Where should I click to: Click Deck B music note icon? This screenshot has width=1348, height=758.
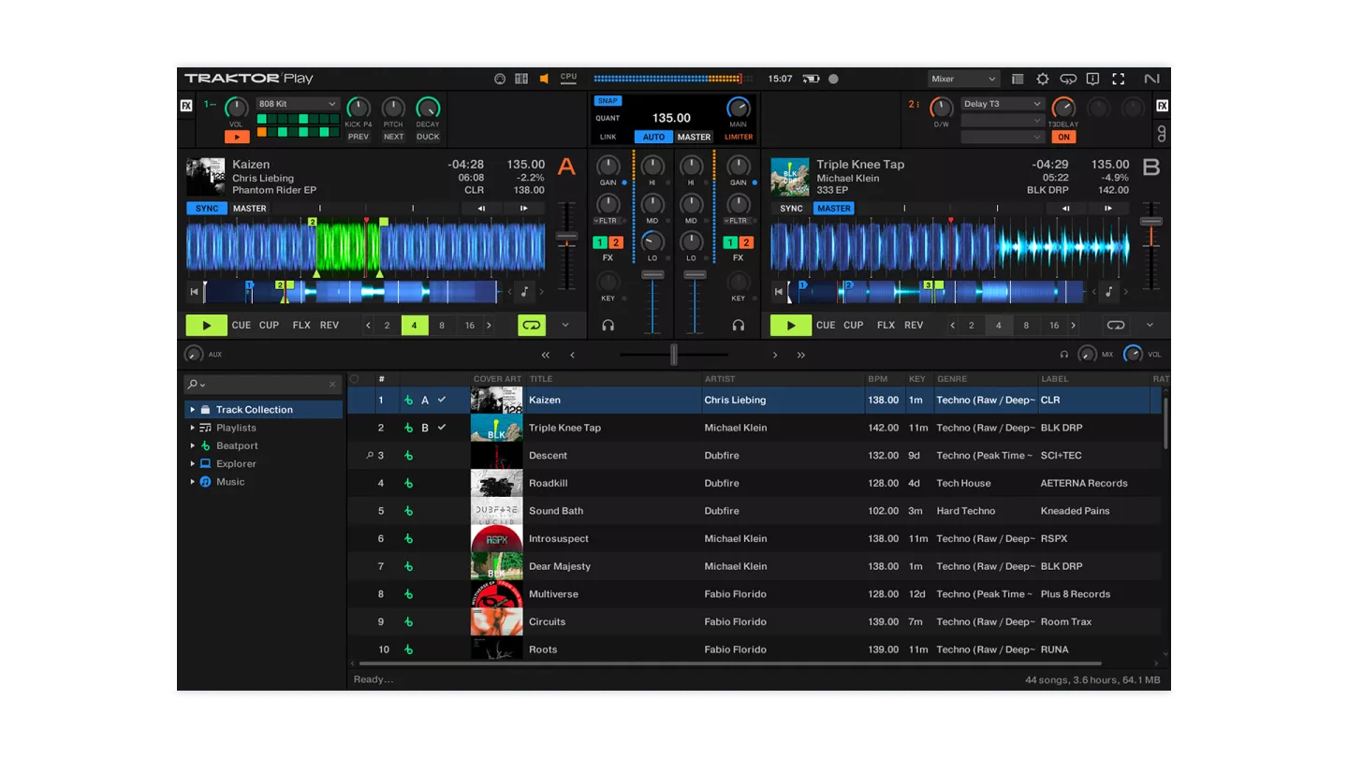pyautogui.click(x=1108, y=292)
